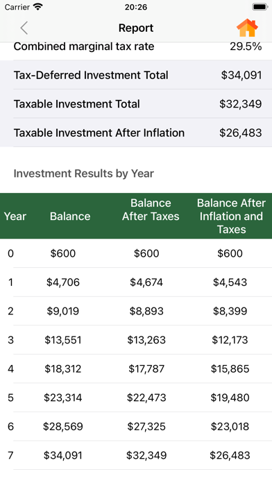Tap the $23,018 year 6 value
This screenshot has width=272, height=483.
pos(230,427)
